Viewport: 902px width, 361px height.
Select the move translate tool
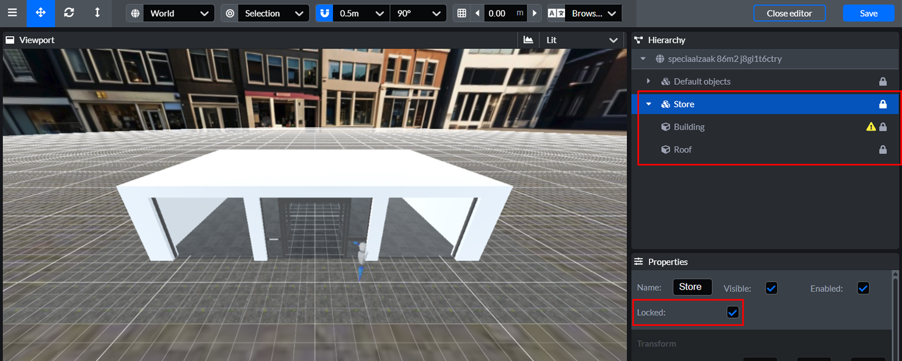(41, 13)
